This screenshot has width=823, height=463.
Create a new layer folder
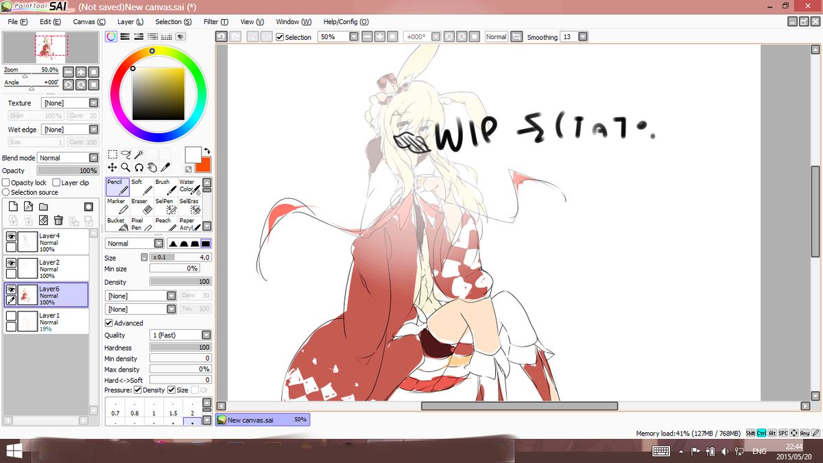[43, 206]
